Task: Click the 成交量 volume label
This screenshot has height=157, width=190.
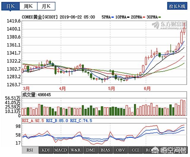Action: click(29, 95)
